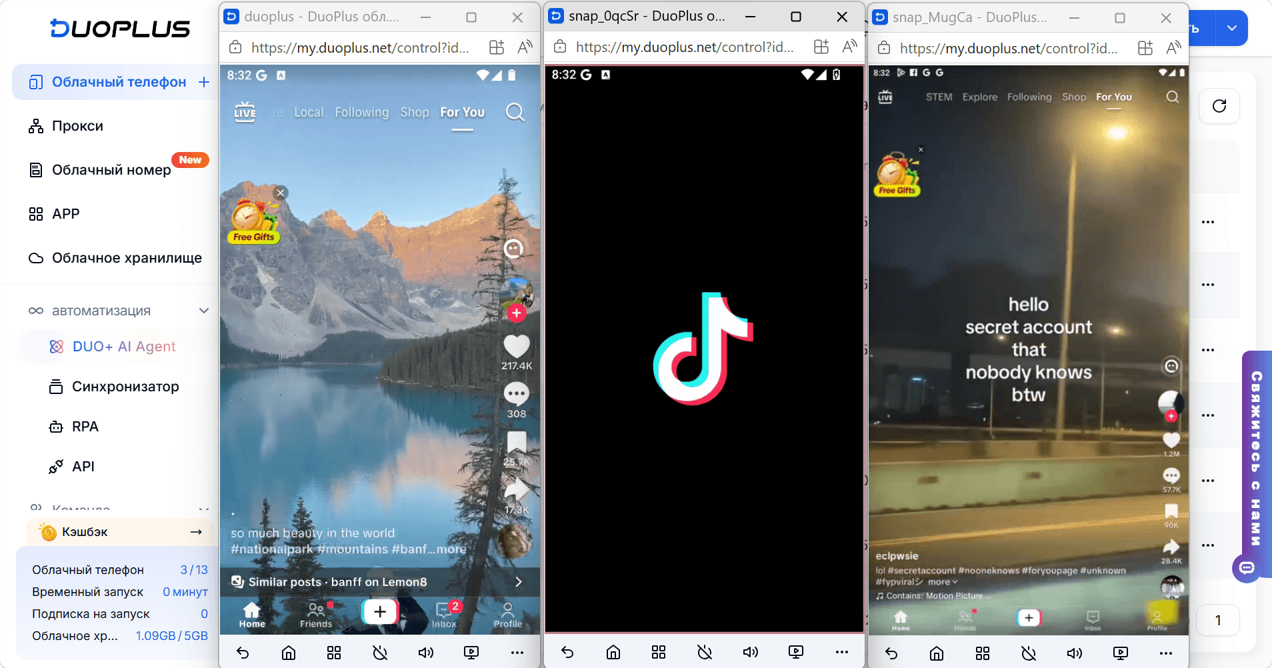Click the refresh button on right panel
1272x668 pixels.
coord(1219,106)
